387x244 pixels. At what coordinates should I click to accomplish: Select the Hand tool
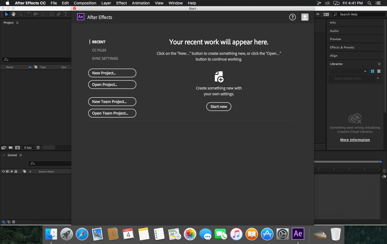pyautogui.click(x=13, y=14)
